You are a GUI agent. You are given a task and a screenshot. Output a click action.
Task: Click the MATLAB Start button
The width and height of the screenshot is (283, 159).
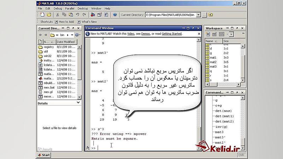click(44, 155)
